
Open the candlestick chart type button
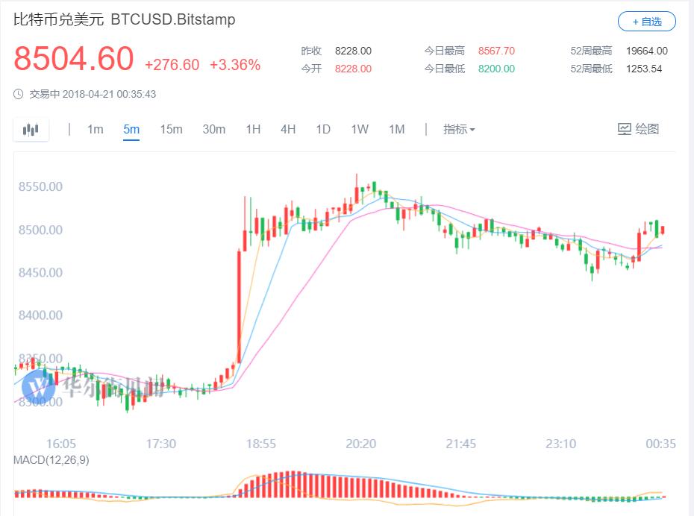(31, 130)
